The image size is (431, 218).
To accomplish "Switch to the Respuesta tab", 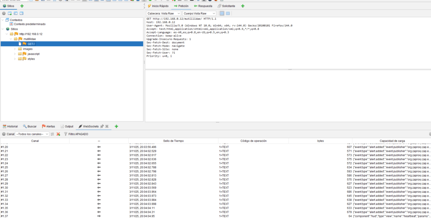I will coord(203,6).
